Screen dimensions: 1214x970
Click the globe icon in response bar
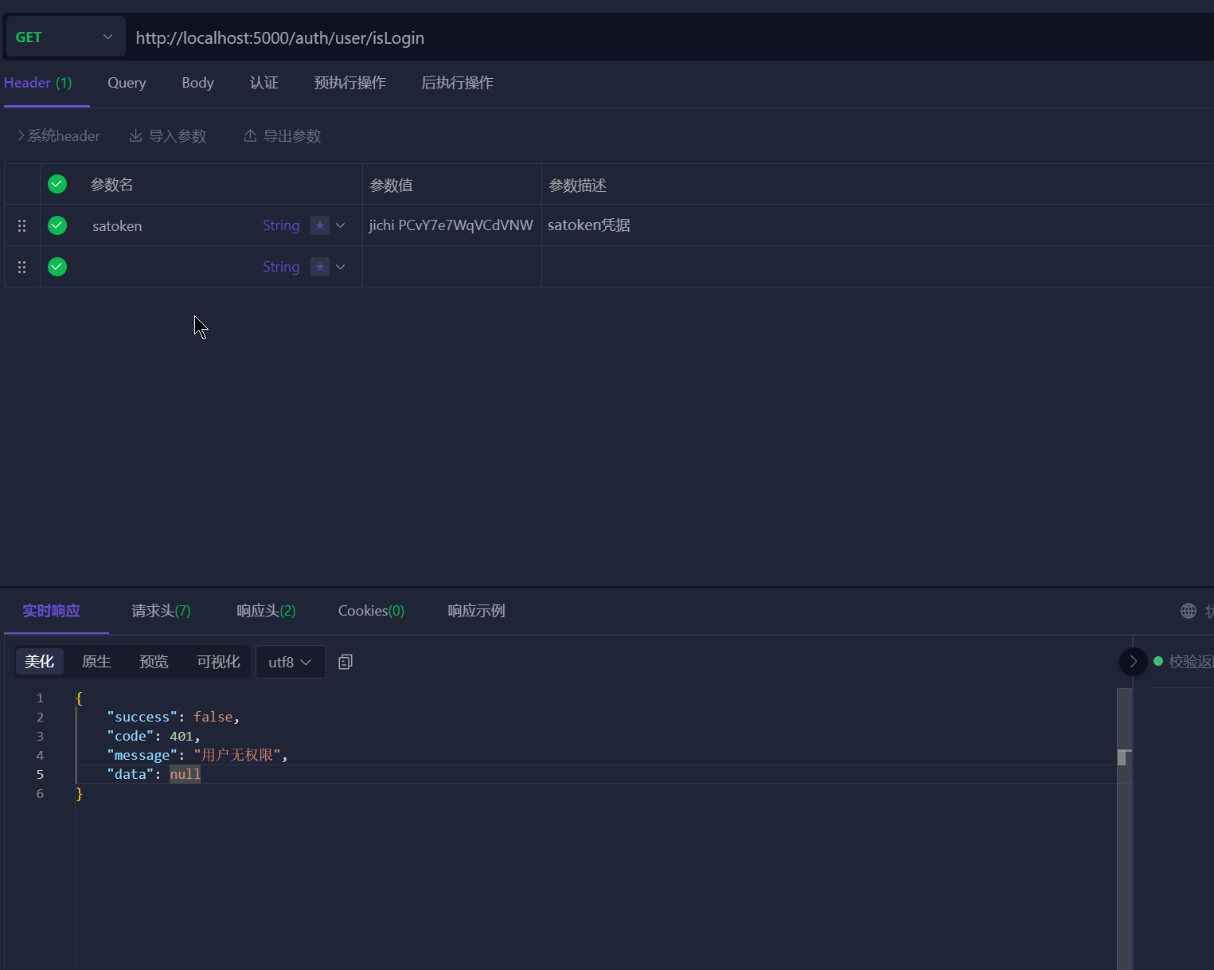pyautogui.click(x=1189, y=611)
